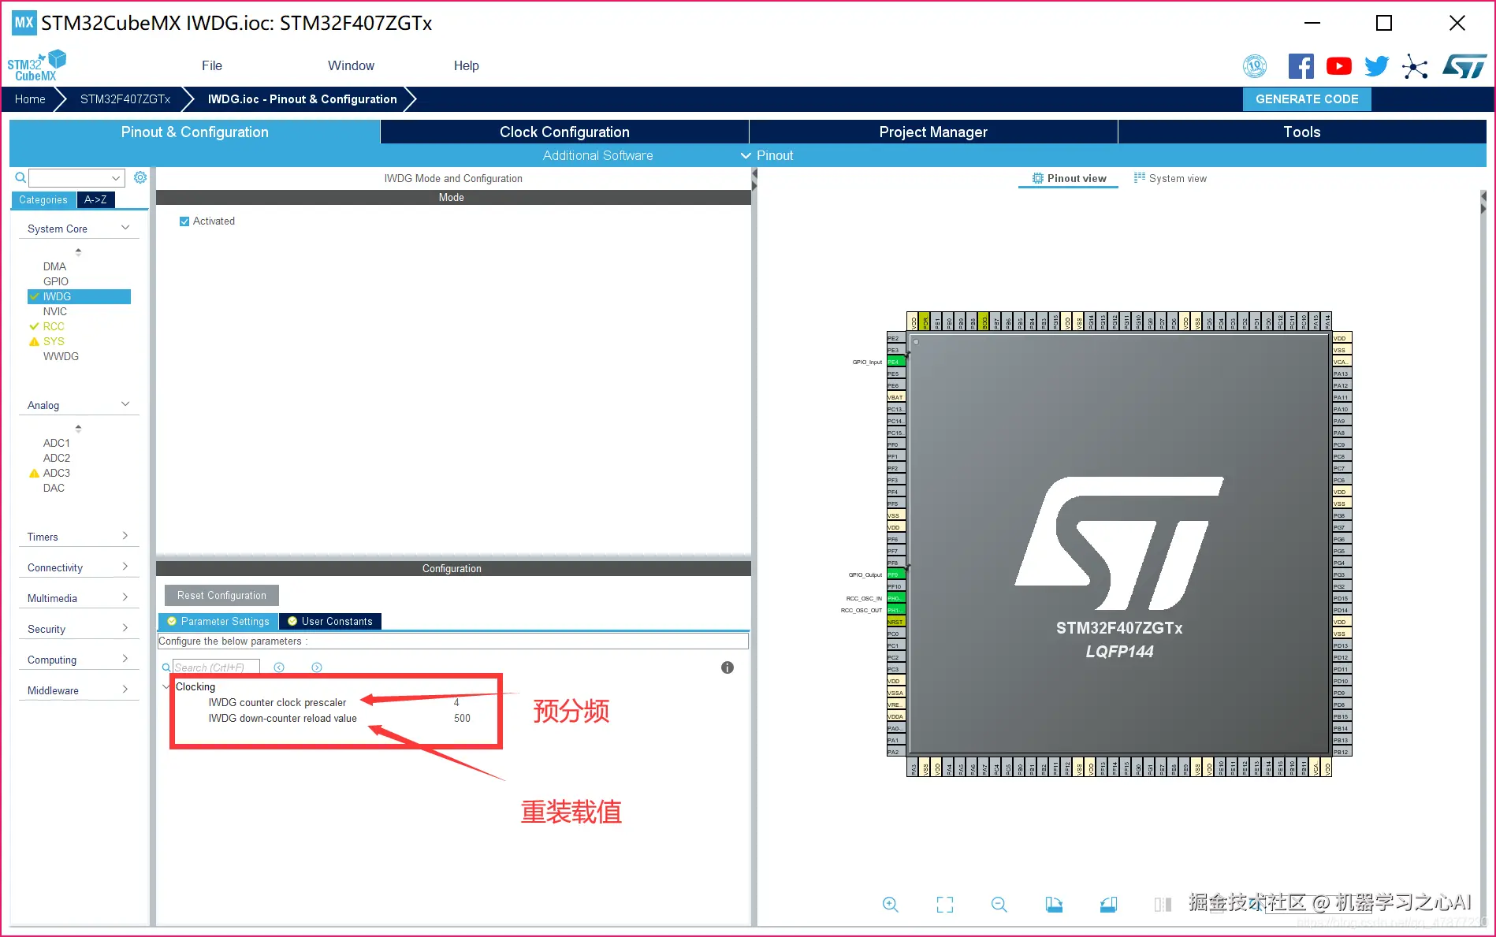Collapse the Analog category
The image size is (1496, 937).
(x=125, y=404)
